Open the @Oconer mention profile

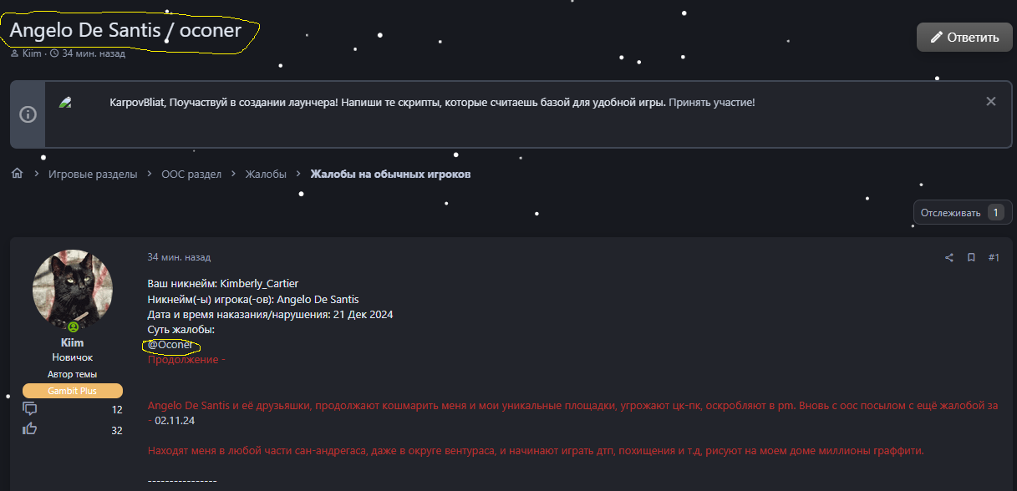pos(170,345)
